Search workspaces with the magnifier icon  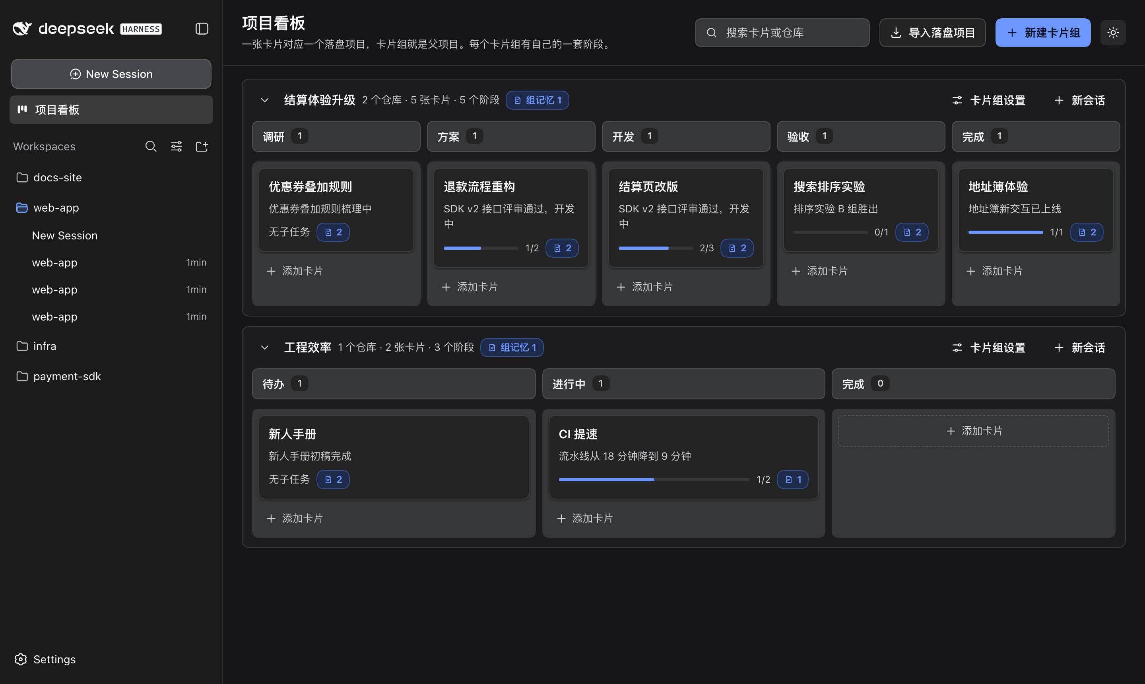151,147
